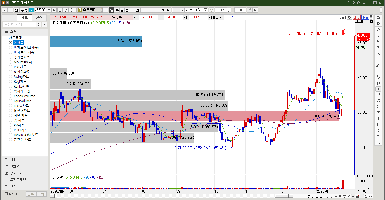Pause chart replay button
385x200 pixels.
tap(300, 196)
